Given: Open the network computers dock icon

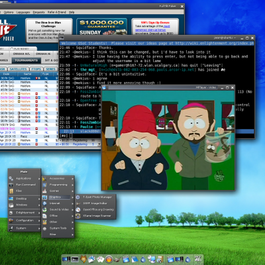Looking at the screenshot, I should tap(152, 259).
